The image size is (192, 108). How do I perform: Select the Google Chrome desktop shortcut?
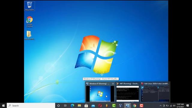29,22
